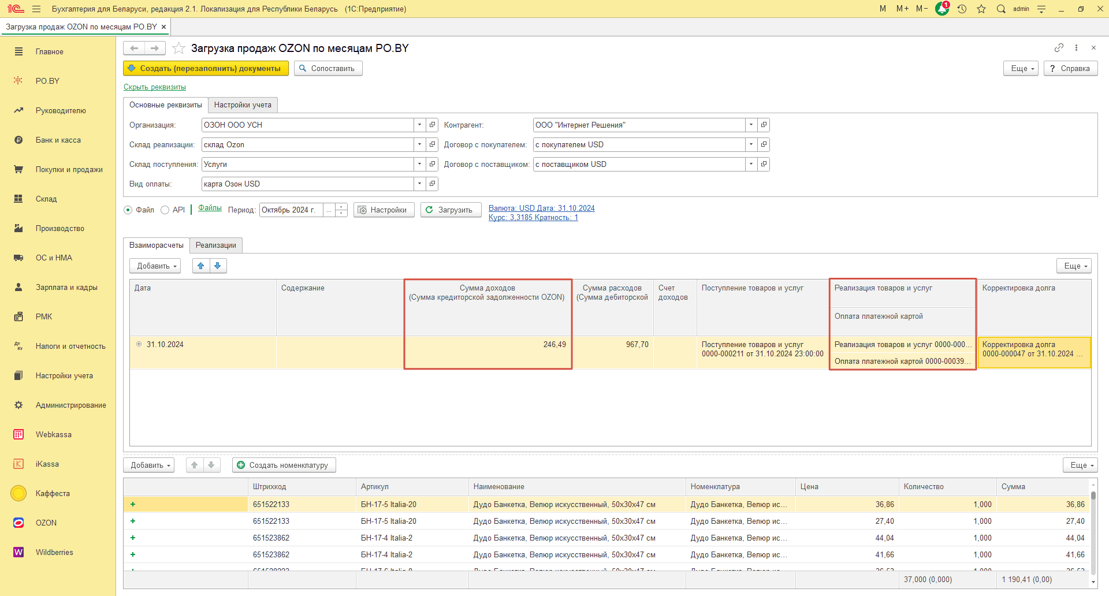This screenshot has width=1109, height=596.
Task: Select the API radio option
Action: point(165,210)
